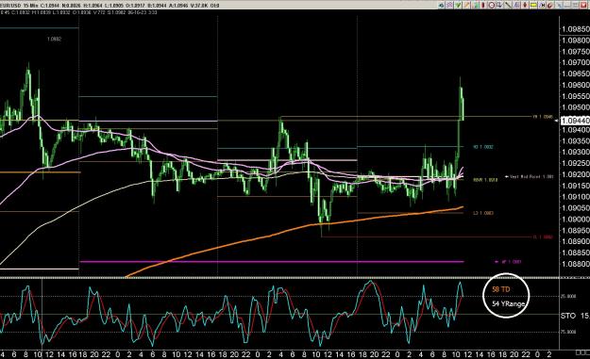Close the chart using the red X icon
This screenshot has width=590, height=359.
583,6
